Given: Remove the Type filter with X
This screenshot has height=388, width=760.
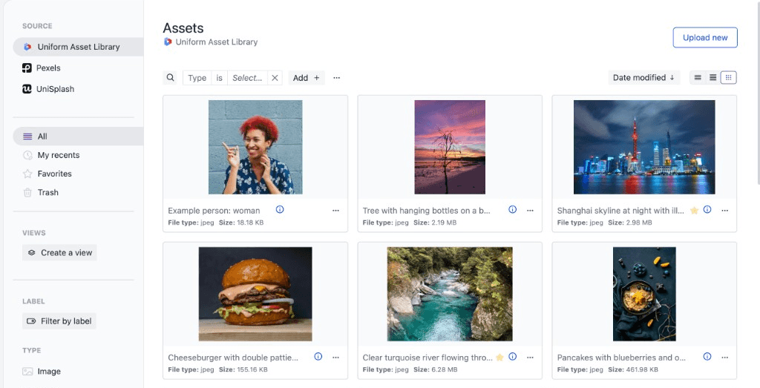Looking at the screenshot, I should 275,78.
